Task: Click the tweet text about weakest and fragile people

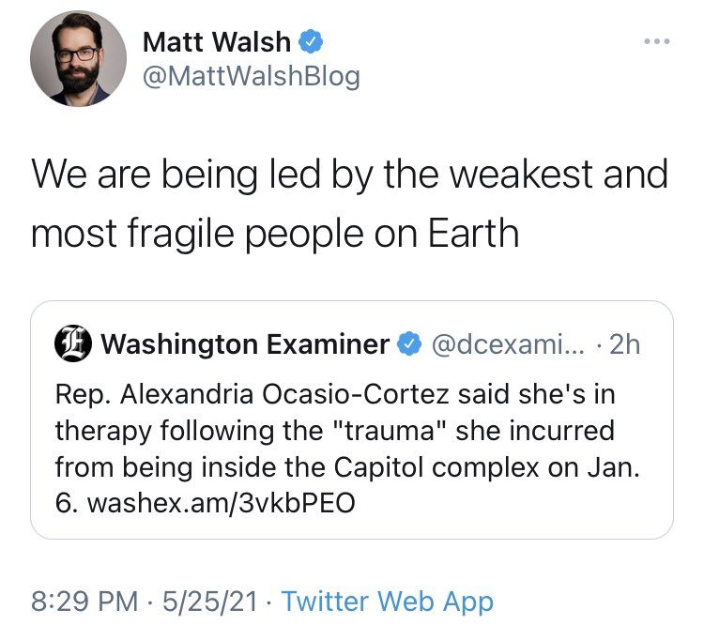Action: point(350,203)
